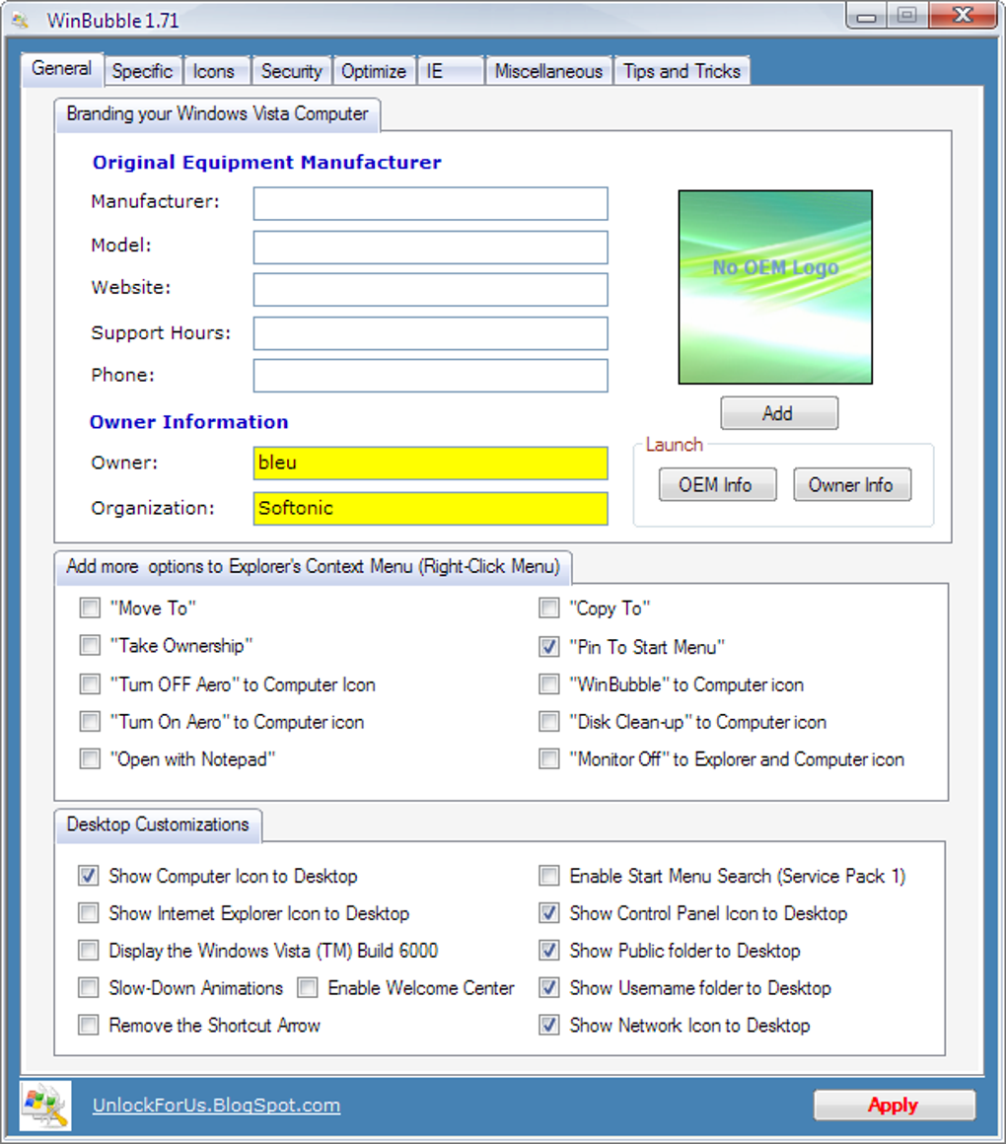Click the Add more options to Explorer's Context Menu header
This screenshot has width=1006, height=1144.
pos(313,567)
